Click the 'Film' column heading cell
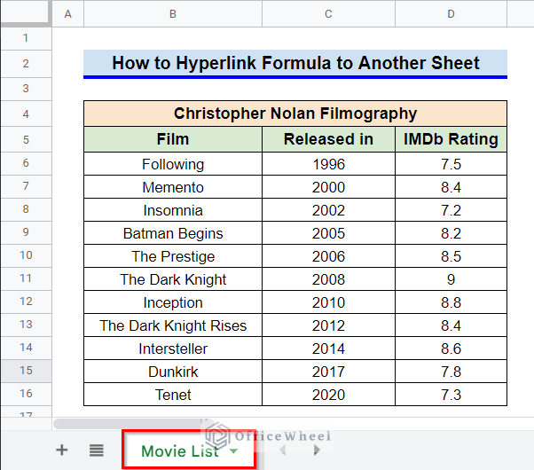This screenshot has width=534, height=470. tap(173, 139)
